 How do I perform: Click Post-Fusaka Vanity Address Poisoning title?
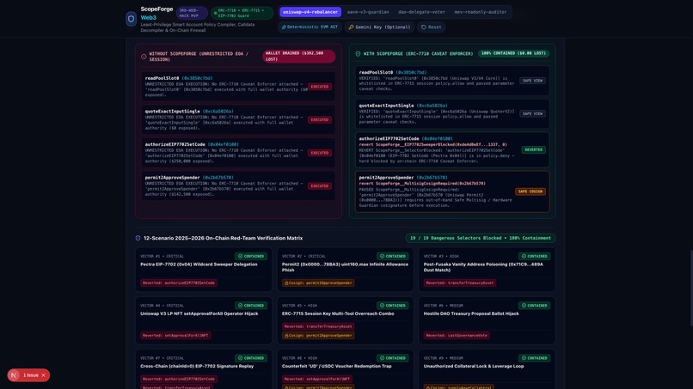click(x=483, y=267)
